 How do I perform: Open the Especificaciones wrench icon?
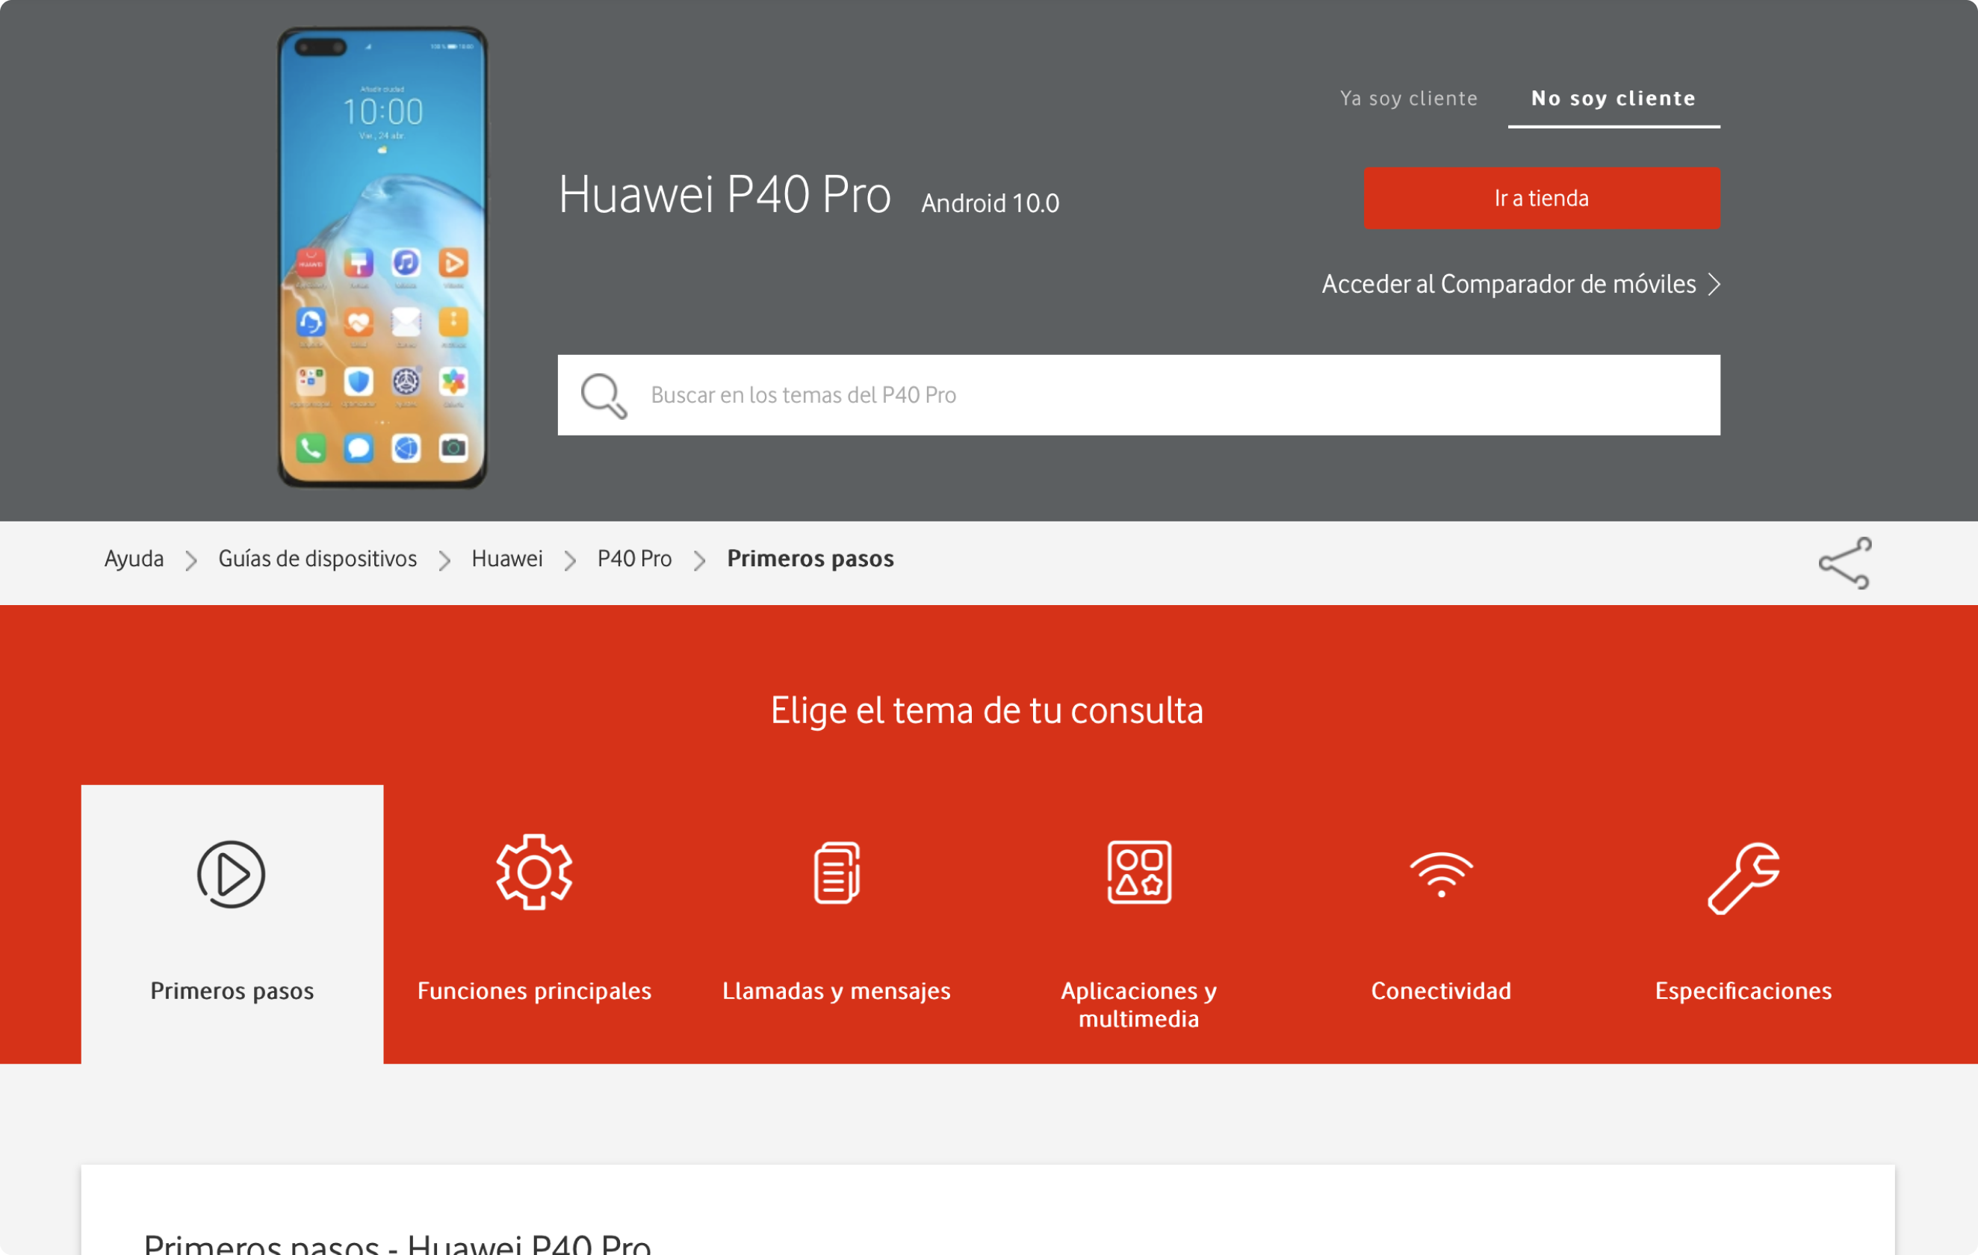pos(1743,877)
